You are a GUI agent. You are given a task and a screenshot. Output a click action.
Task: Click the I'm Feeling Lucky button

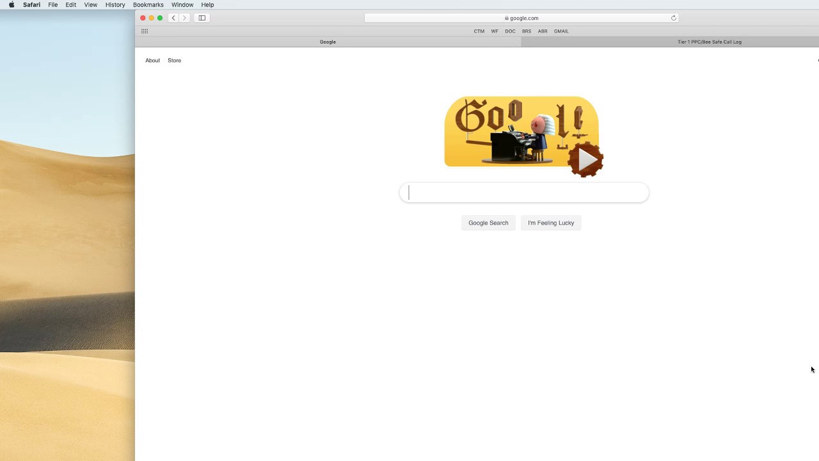point(551,223)
